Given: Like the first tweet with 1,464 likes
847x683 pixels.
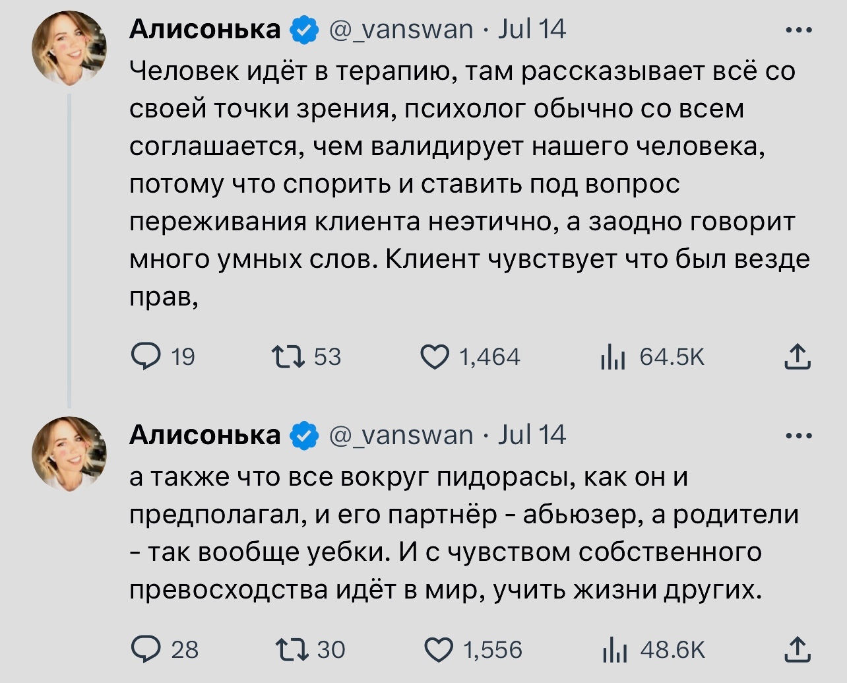Looking at the screenshot, I should tap(435, 357).
